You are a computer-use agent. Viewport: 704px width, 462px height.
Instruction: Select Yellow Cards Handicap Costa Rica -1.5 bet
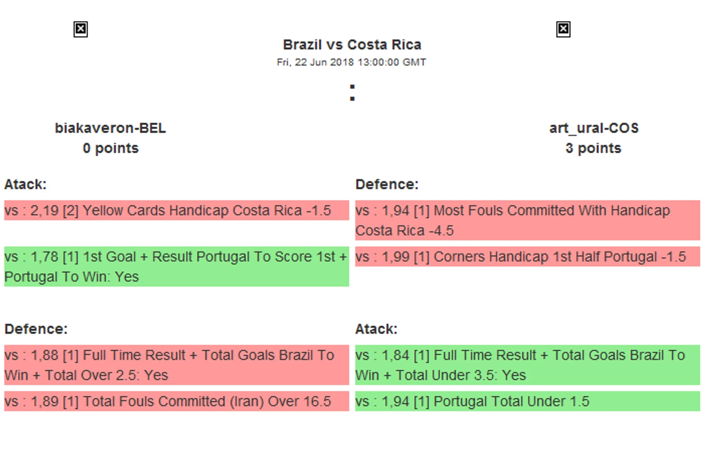(176, 211)
